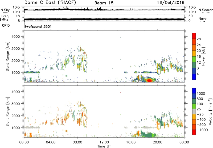Click the "N.Search" legend label
This screenshot has width=213, height=148.
coord(206,10)
